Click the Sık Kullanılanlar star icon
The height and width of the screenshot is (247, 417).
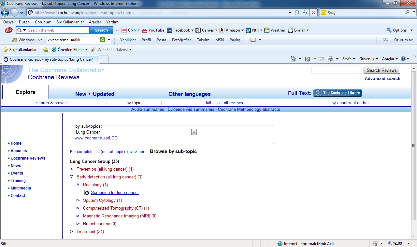(5, 50)
